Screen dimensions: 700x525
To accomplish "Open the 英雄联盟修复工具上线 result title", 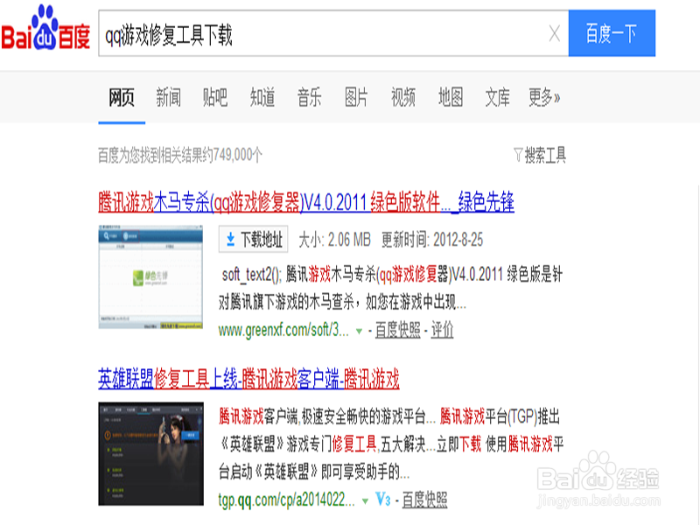I will pos(248,379).
